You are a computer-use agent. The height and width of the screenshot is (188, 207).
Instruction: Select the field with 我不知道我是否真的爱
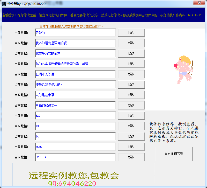coord(75,43)
